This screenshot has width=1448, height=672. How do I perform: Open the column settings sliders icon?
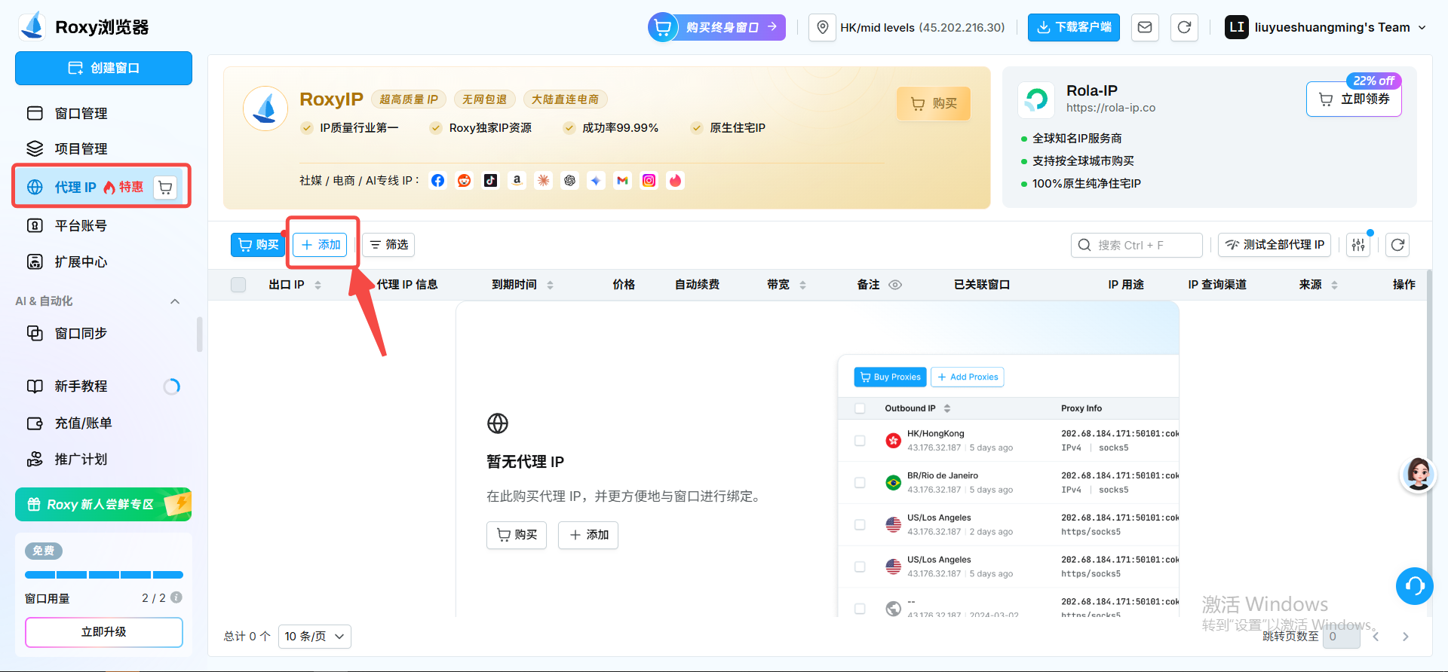click(x=1358, y=245)
